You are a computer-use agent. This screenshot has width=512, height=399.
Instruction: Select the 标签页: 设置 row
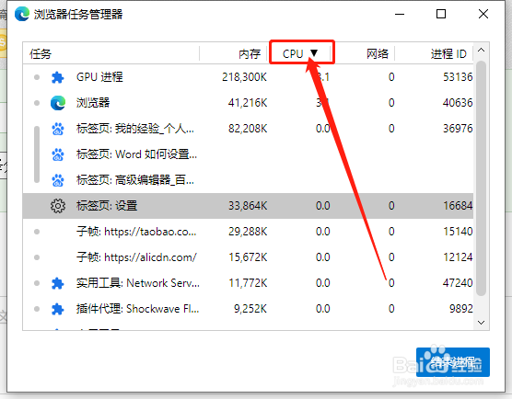click(x=248, y=206)
